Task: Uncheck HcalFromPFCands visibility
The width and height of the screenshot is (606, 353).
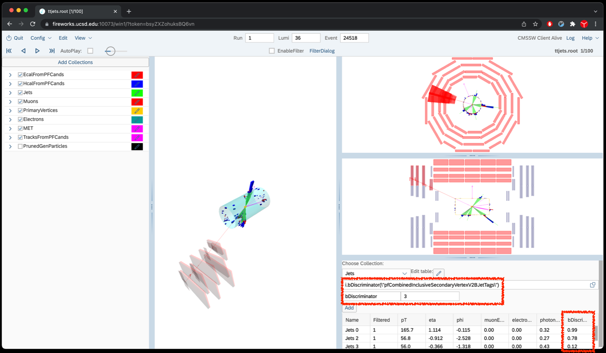Action: tap(20, 84)
